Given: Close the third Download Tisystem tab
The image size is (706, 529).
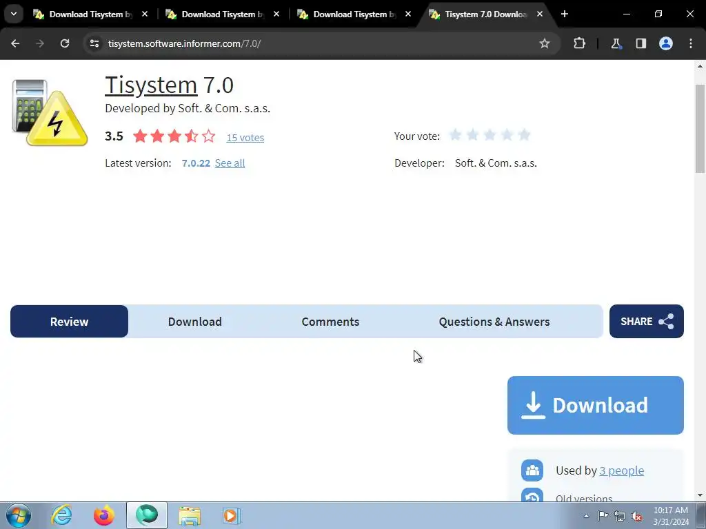Looking at the screenshot, I should click(x=408, y=14).
